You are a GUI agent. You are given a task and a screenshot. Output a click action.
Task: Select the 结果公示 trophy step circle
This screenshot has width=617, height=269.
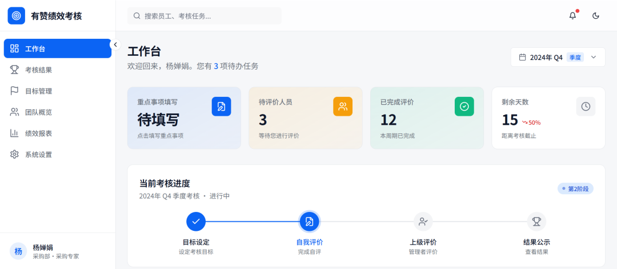click(x=536, y=222)
